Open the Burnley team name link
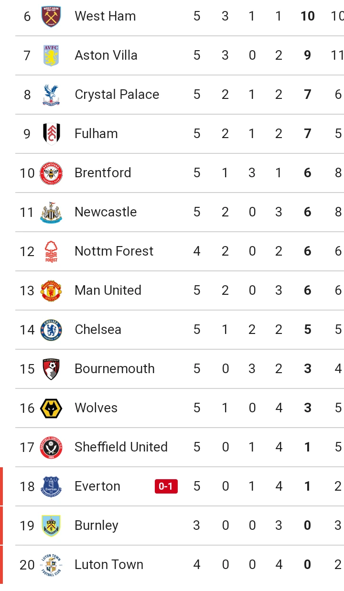 [97, 526]
